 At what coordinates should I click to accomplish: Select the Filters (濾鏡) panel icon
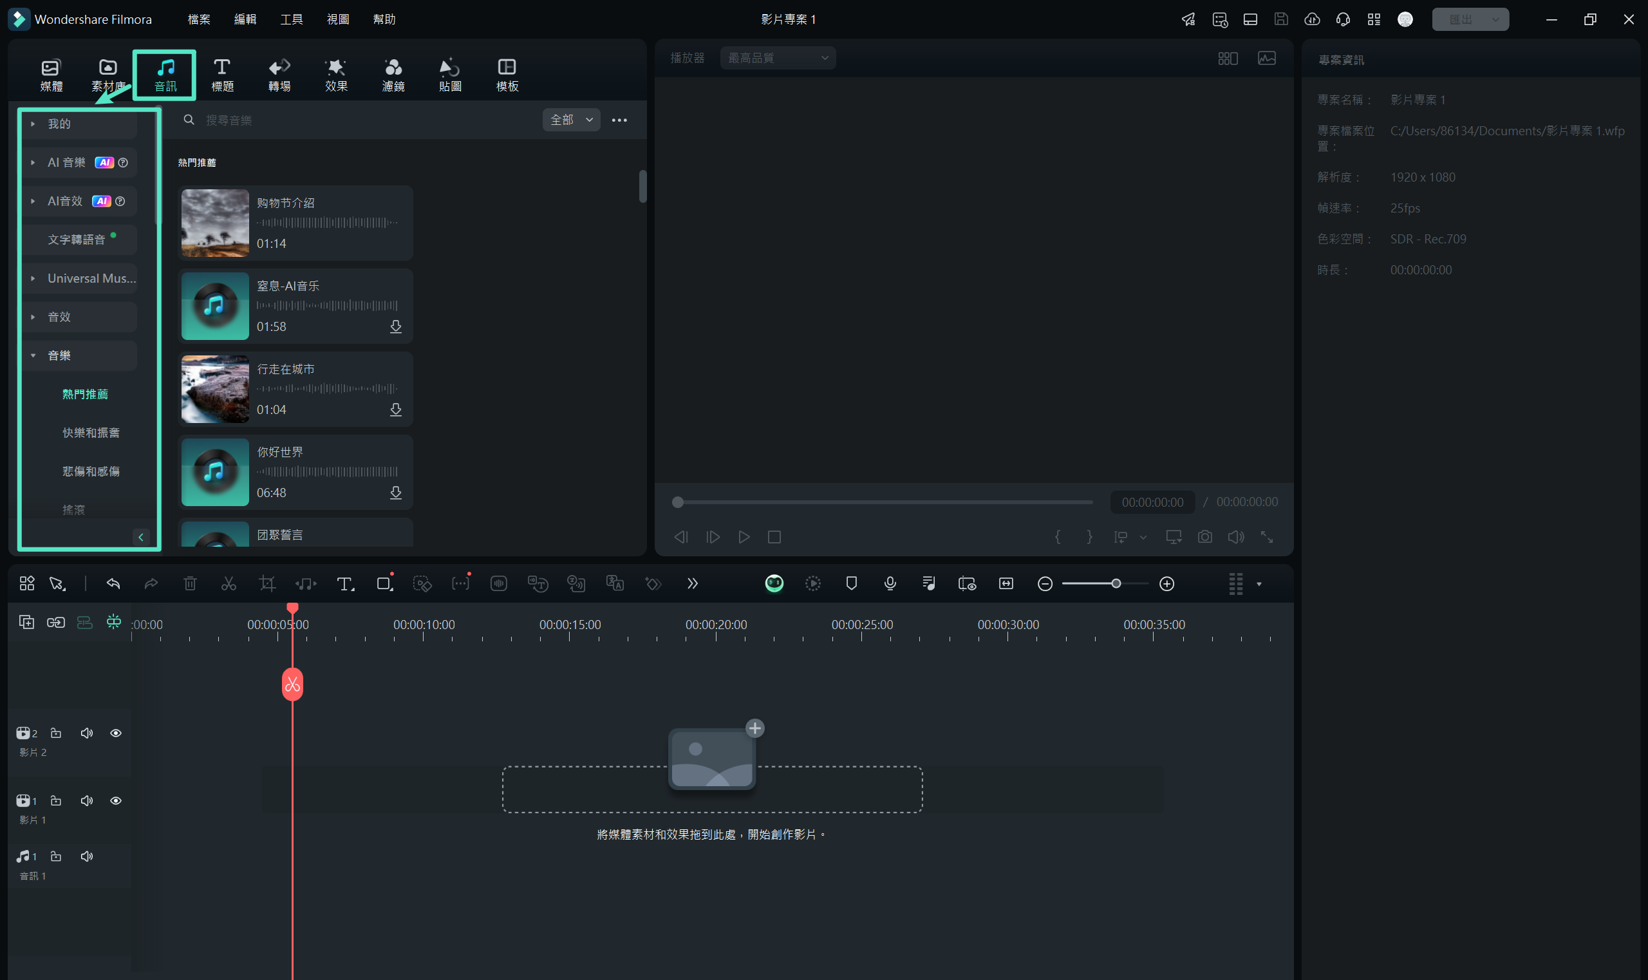coord(393,72)
